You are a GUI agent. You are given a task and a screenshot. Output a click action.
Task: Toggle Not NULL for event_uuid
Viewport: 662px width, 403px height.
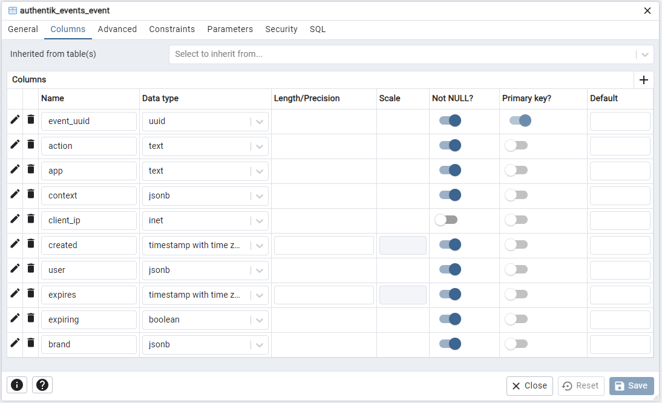pos(450,120)
